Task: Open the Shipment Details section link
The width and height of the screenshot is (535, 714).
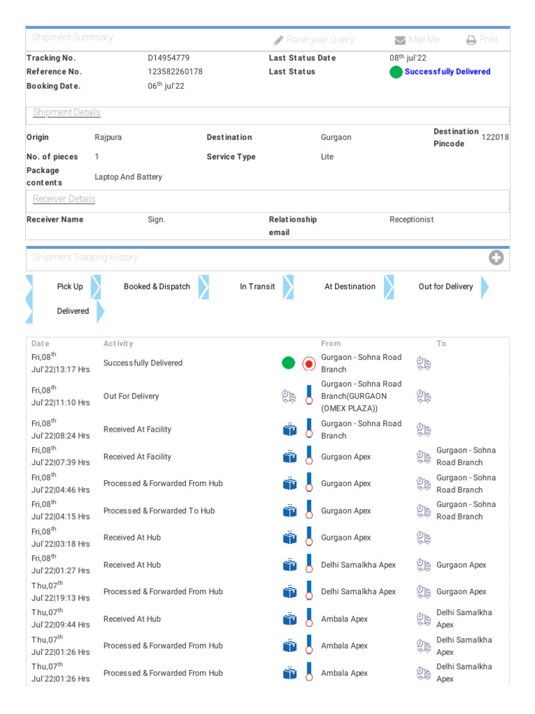Action: pos(67,113)
